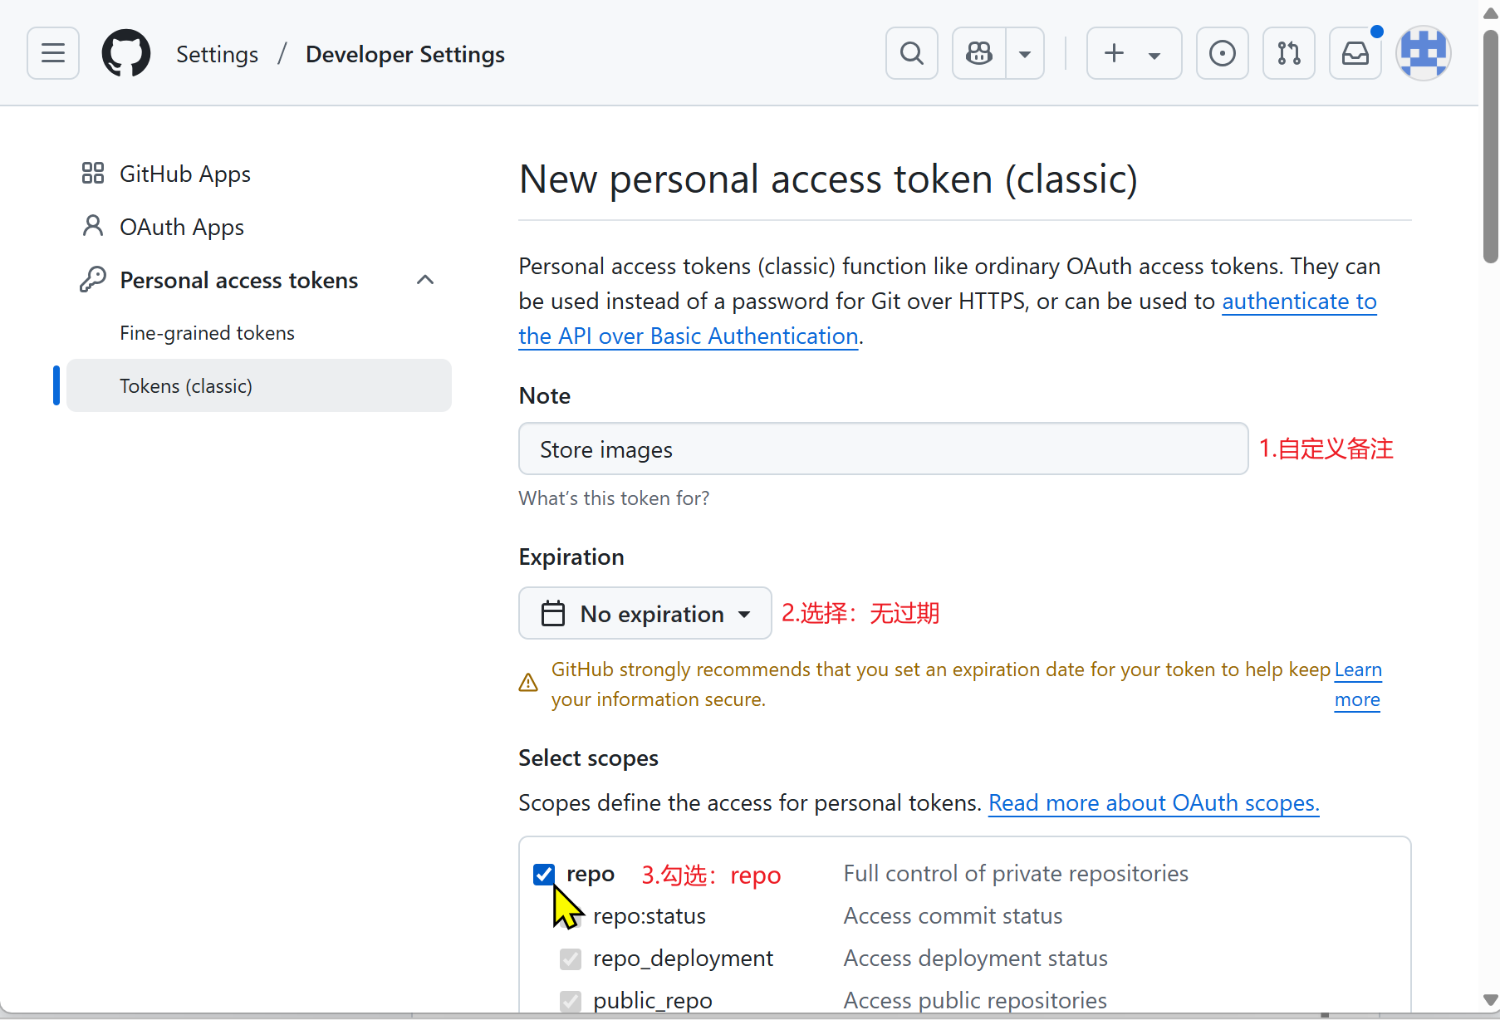Click the Settings breadcrumb link
This screenshot has height=1020, width=1500.
tap(217, 55)
